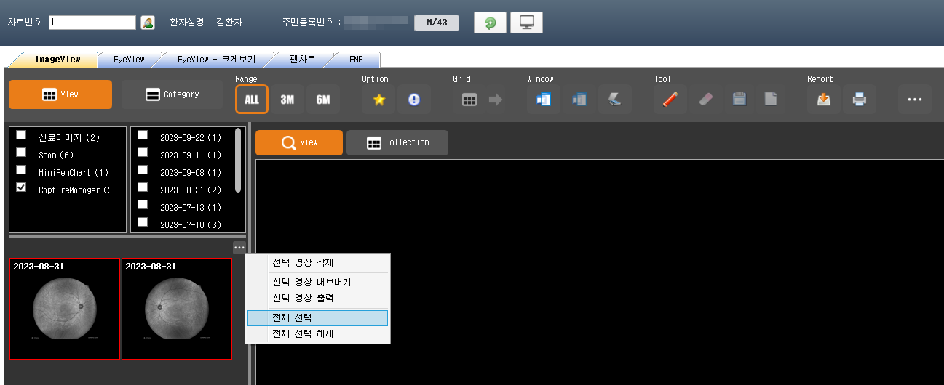This screenshot has height=385, width=944.
Task: Click the monitor display icon
Action: tap(526, 23)
